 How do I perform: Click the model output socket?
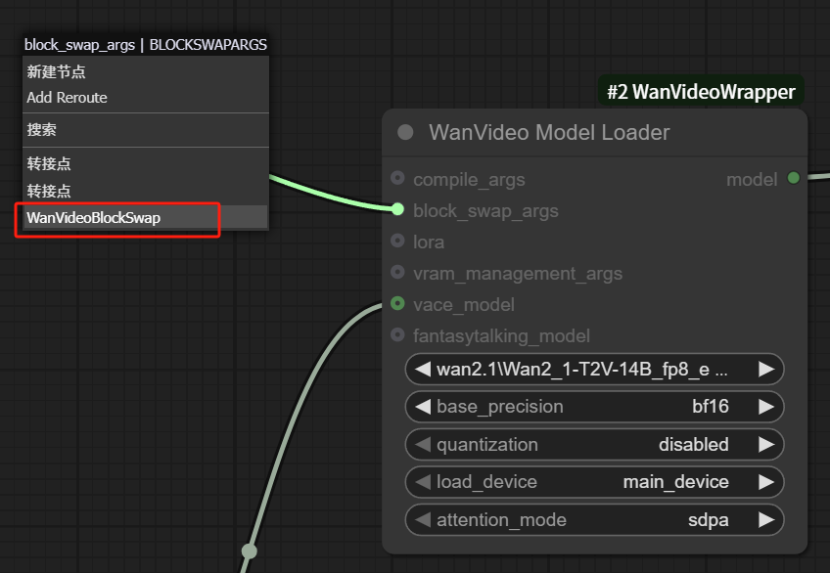pos(793,179)
